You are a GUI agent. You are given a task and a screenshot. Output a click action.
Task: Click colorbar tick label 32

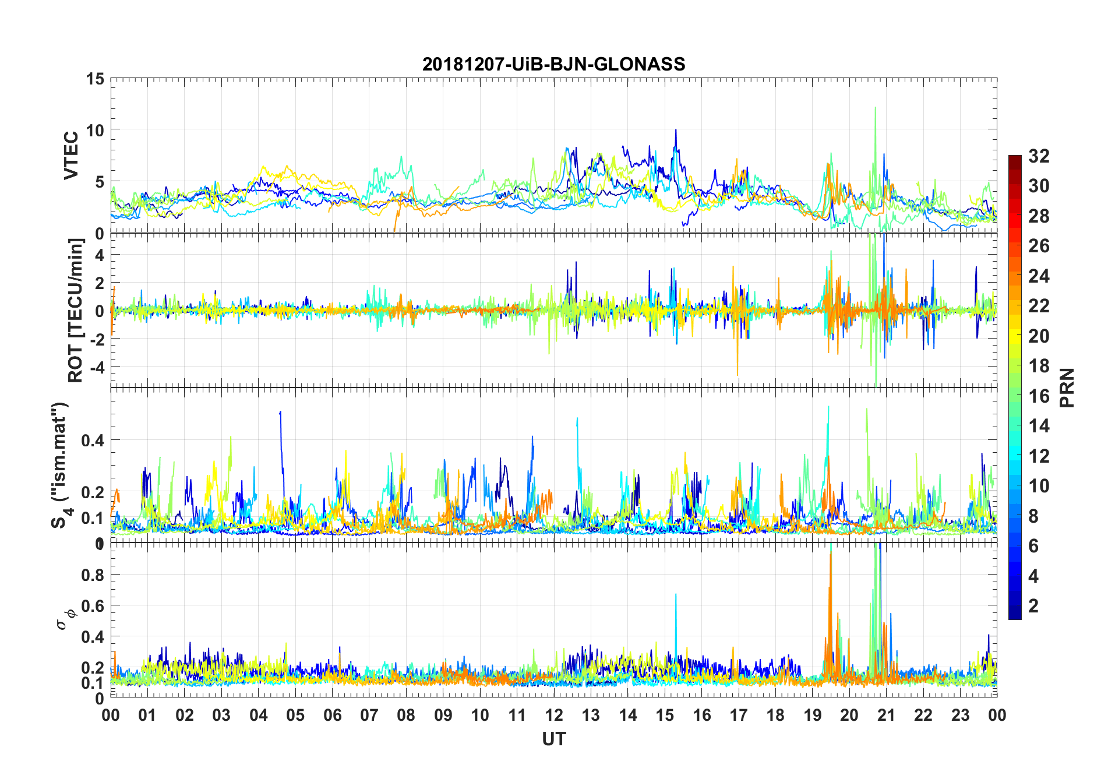tap(1039, 156)
